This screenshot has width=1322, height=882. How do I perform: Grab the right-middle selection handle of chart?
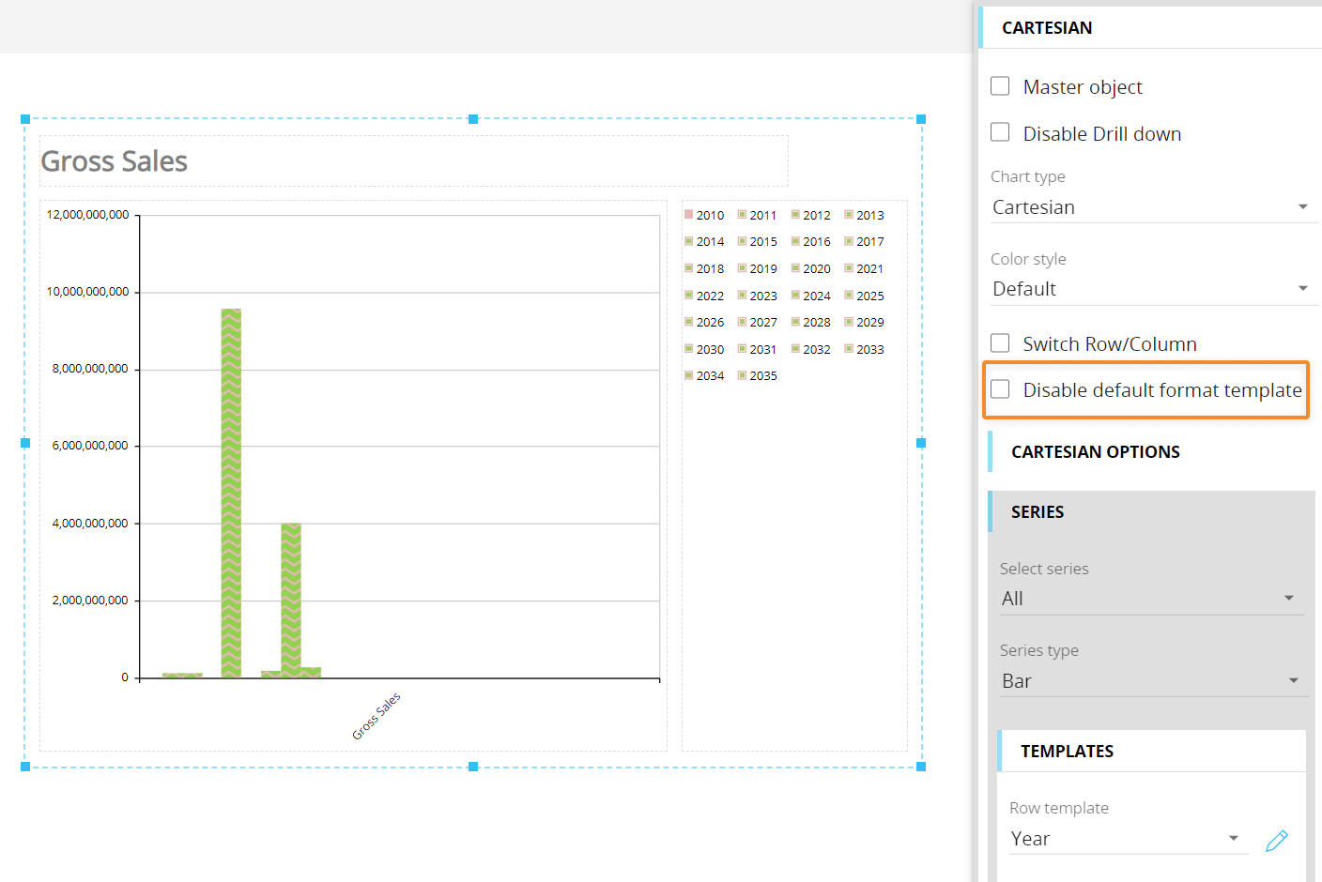(x=921, y=443)
